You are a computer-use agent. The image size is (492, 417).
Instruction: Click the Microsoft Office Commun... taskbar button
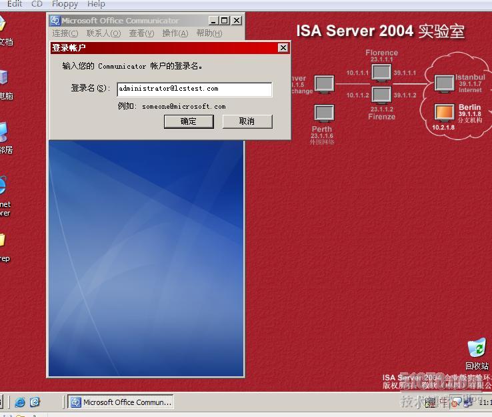click(x=121, y=402)
